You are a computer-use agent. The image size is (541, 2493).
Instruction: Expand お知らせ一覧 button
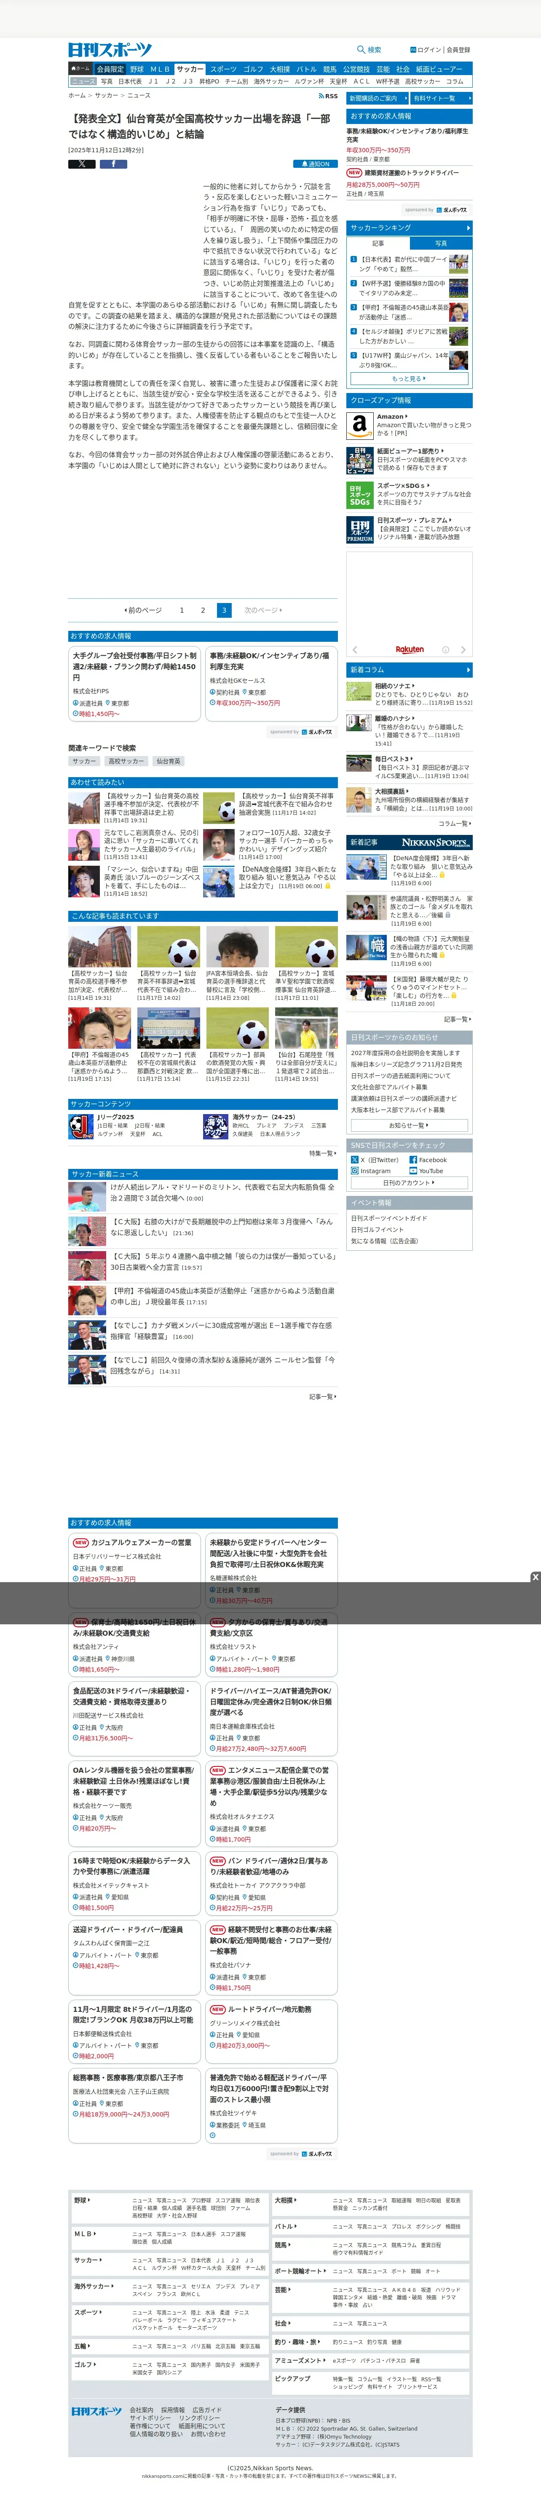[410, 1125]
